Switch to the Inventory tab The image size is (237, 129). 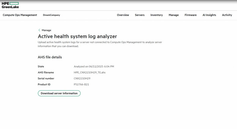pyautogui.click(x=156, y=15)
